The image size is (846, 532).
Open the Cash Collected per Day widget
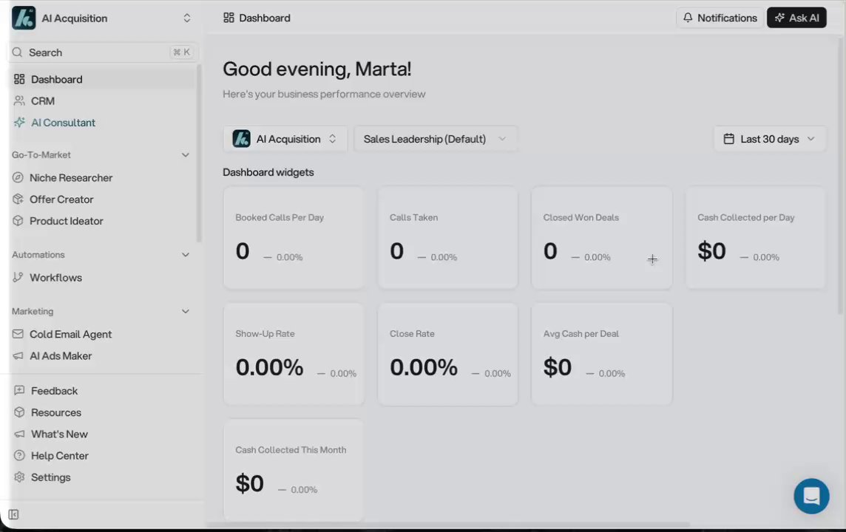pos(755,238)
